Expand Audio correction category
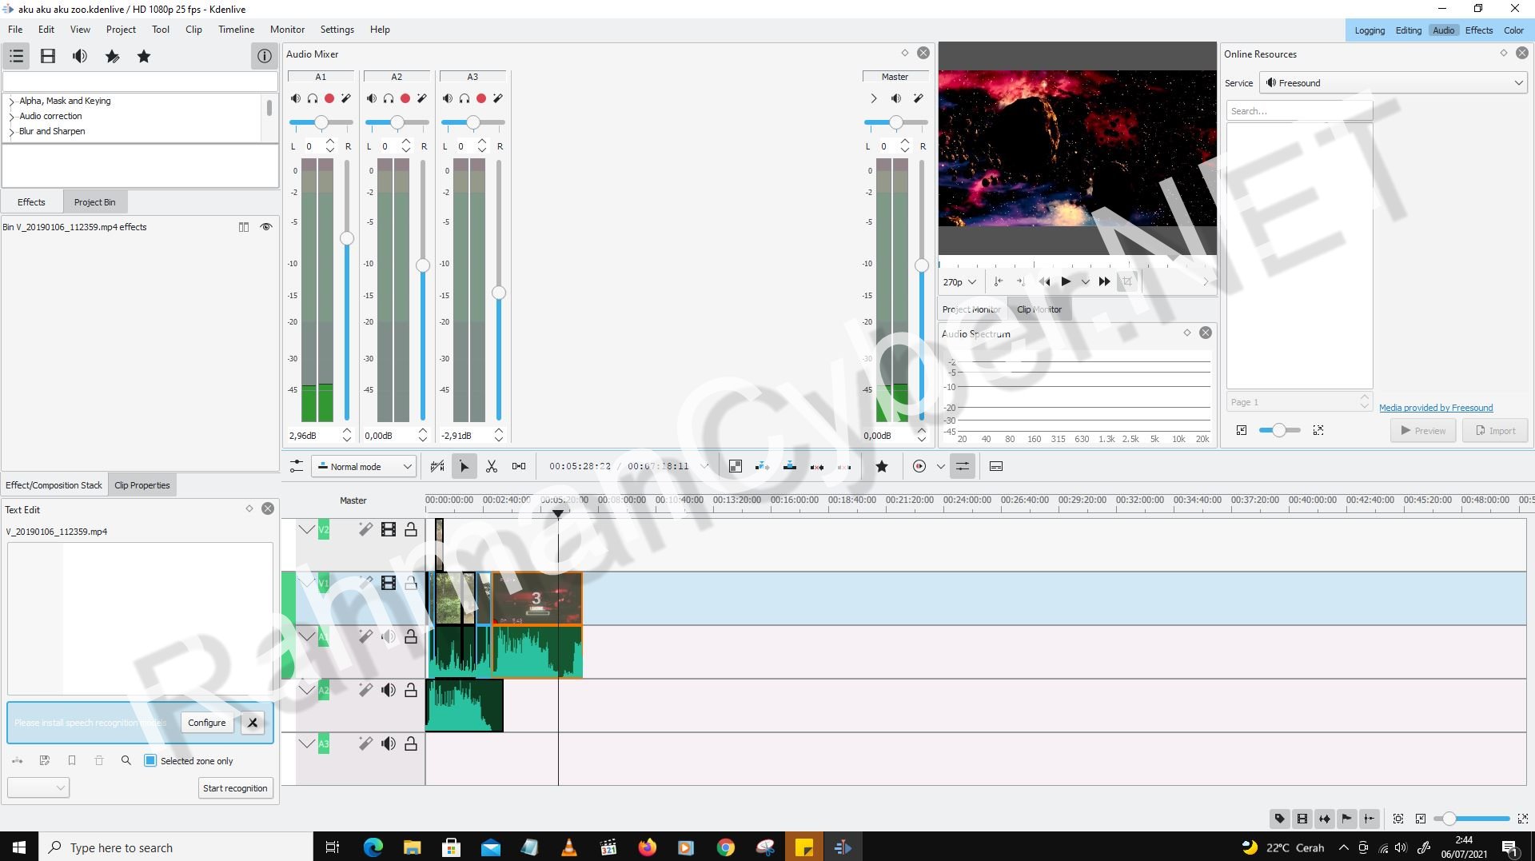This screenshot has height=861, width=1535. 11,117
